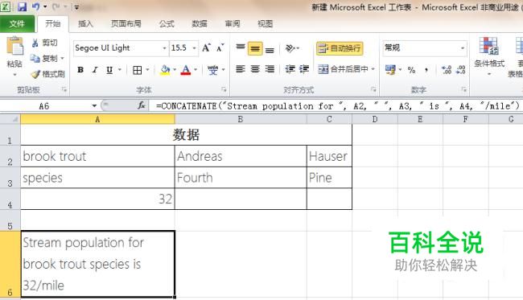
Task: Toggle bottom vertical align button
Action: pyautogui.click(x=270, y=49)
